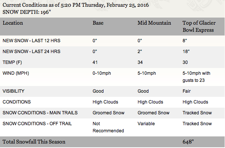Image resolution: width=225 pixels, height=148 pixels.
Task: Select the 18" last 24 hrs value
Action: [186, 52]
